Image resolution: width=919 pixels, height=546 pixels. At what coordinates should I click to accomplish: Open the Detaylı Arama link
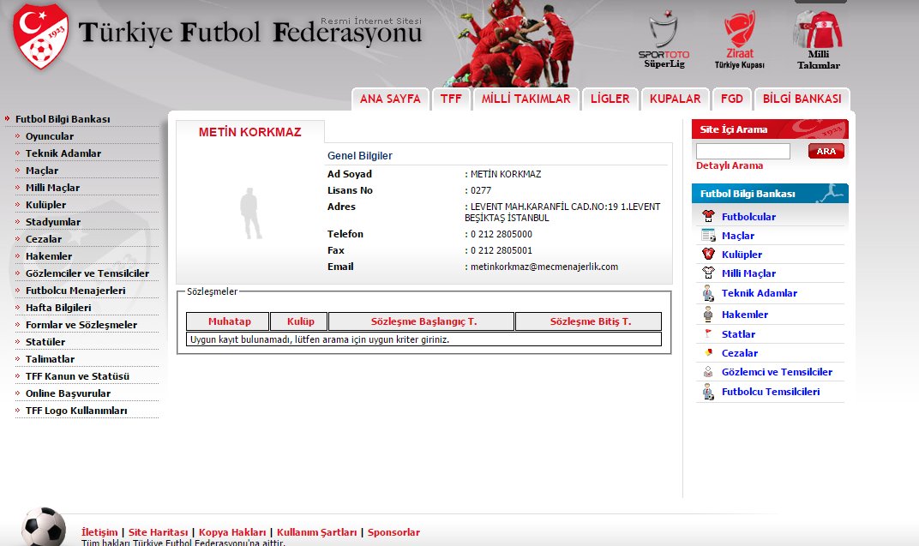click(x=729, y=165)
